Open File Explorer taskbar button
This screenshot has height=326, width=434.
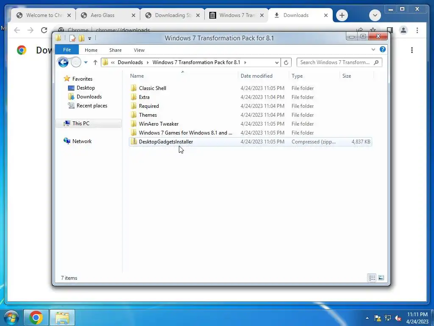62,318
